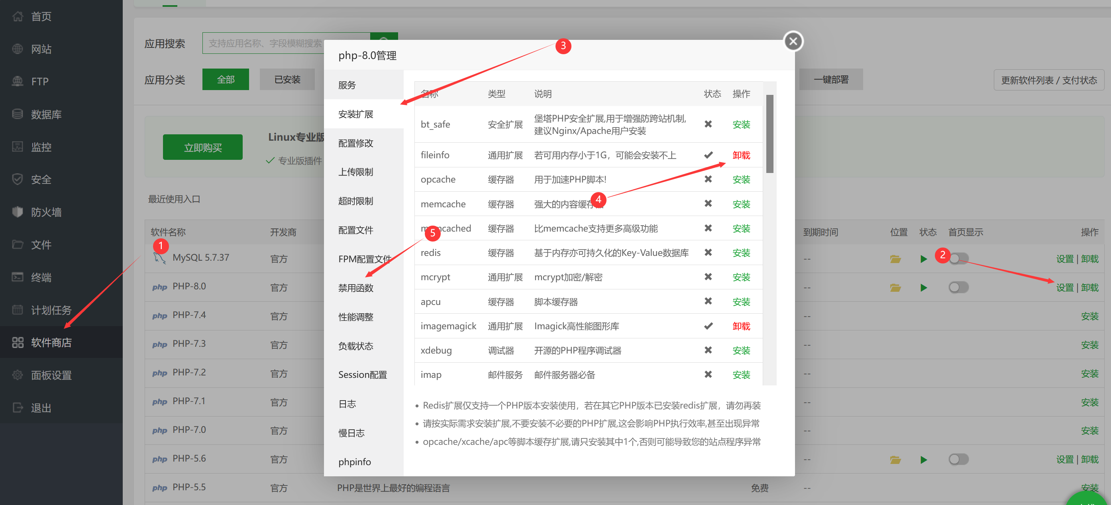Uninstall the fileinfo extension
The width and height of the screenshot is (1111, 505).
pyautogui.click(x=741, y=155)
